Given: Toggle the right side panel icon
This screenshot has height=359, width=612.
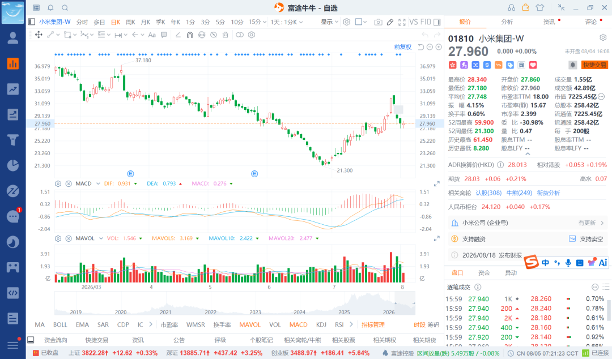Looking at the screenshot, I should (437, 22).
